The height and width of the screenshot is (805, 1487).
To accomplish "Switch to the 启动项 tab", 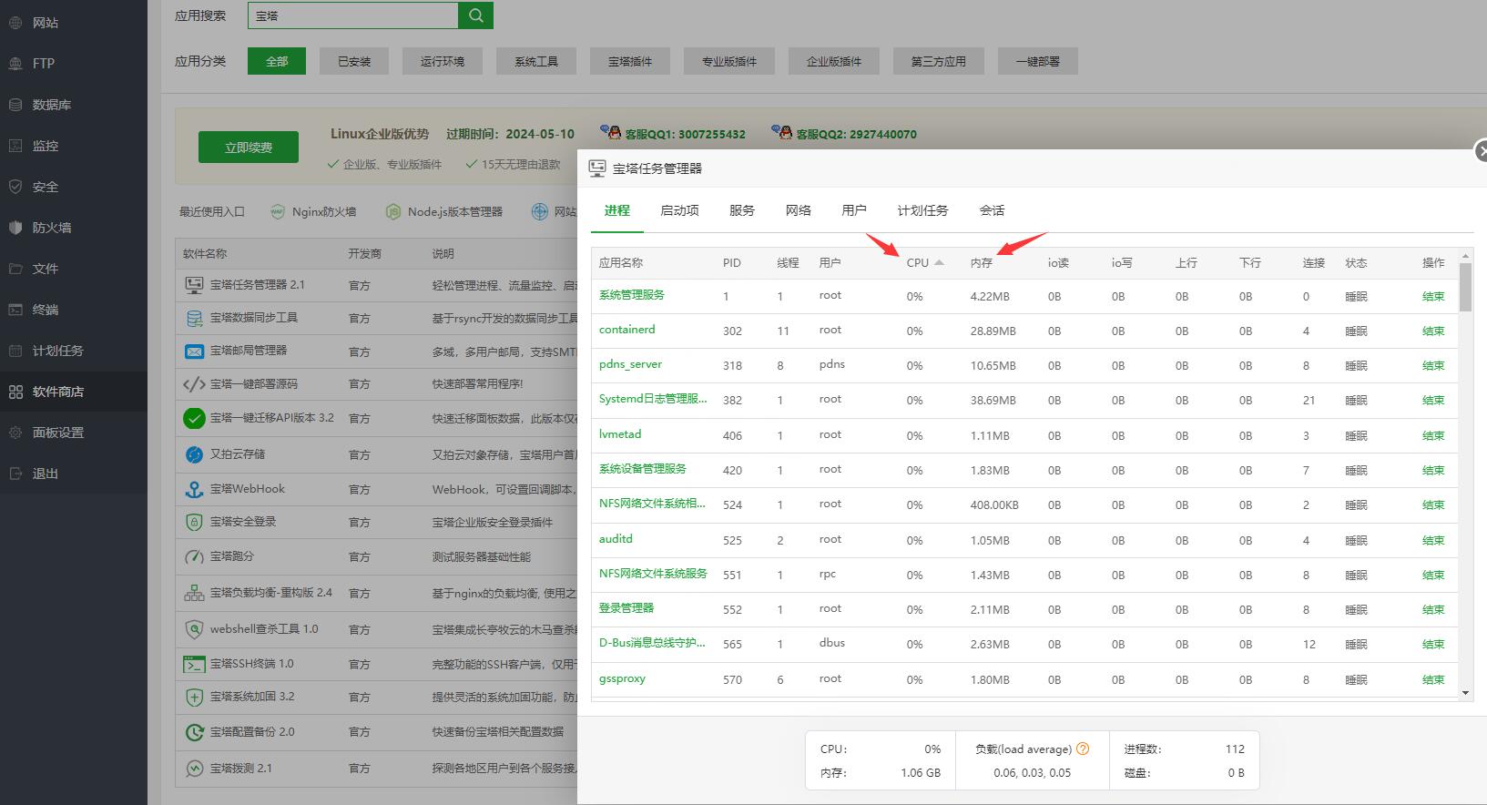I will 679,210.
